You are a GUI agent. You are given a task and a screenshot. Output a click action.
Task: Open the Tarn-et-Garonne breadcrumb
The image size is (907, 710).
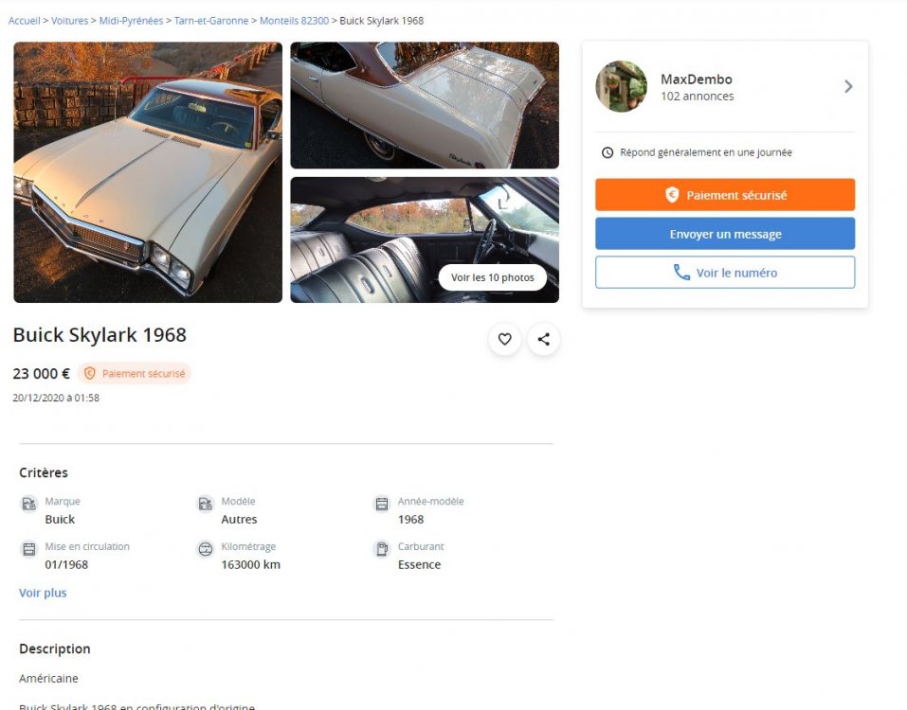211,21
